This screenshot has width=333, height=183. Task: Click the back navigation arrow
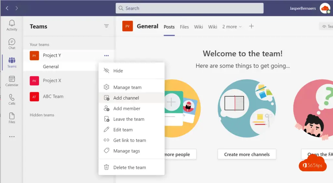coord(7,8)
